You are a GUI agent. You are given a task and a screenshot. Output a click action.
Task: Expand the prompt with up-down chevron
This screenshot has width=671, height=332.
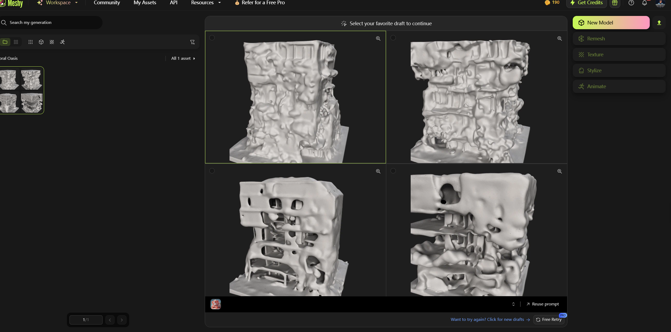(513, 304)
